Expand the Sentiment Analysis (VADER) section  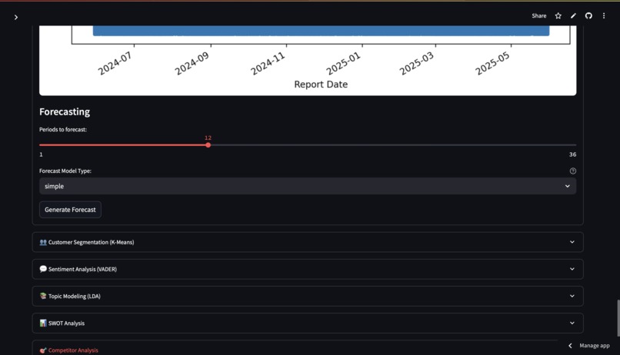pos(308,269)
